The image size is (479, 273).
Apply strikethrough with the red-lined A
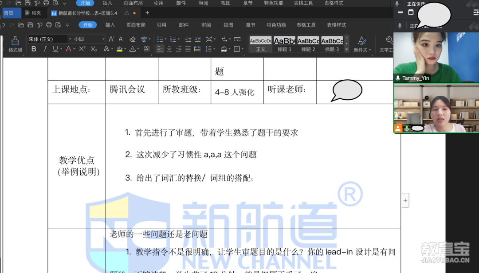tap(68, 49)
